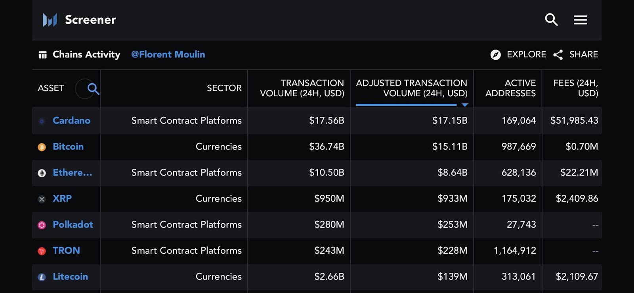Click the Chains Activity table icon

42,55
